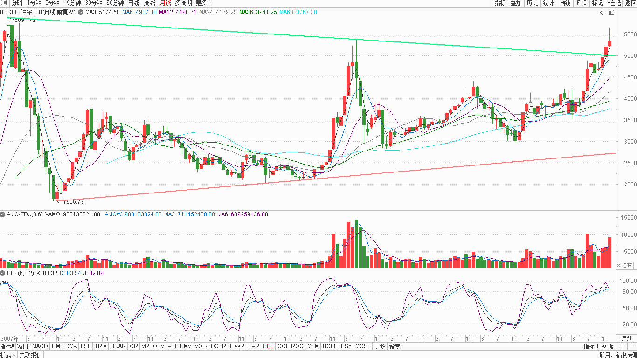Add to watchlist with +自选
Image resolution: width=637 pixels, height=358 pixels.
click(614, 3)
